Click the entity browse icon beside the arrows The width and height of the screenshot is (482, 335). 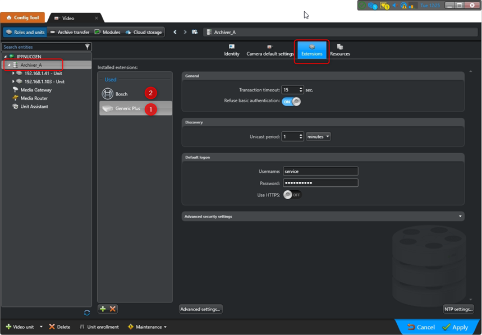pos(195,32)
